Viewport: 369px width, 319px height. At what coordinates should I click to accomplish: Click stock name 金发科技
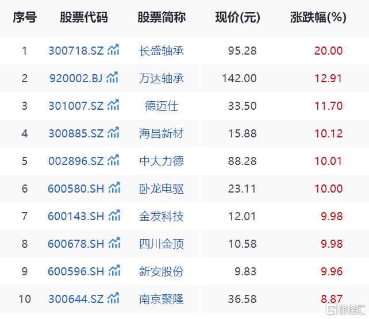tap(162, 216)
